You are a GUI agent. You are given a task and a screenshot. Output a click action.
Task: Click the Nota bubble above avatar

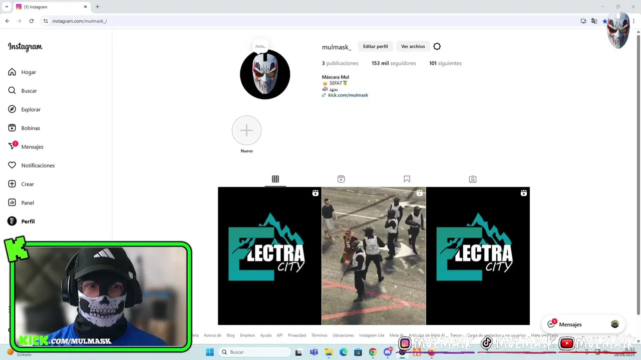point(260,46)
